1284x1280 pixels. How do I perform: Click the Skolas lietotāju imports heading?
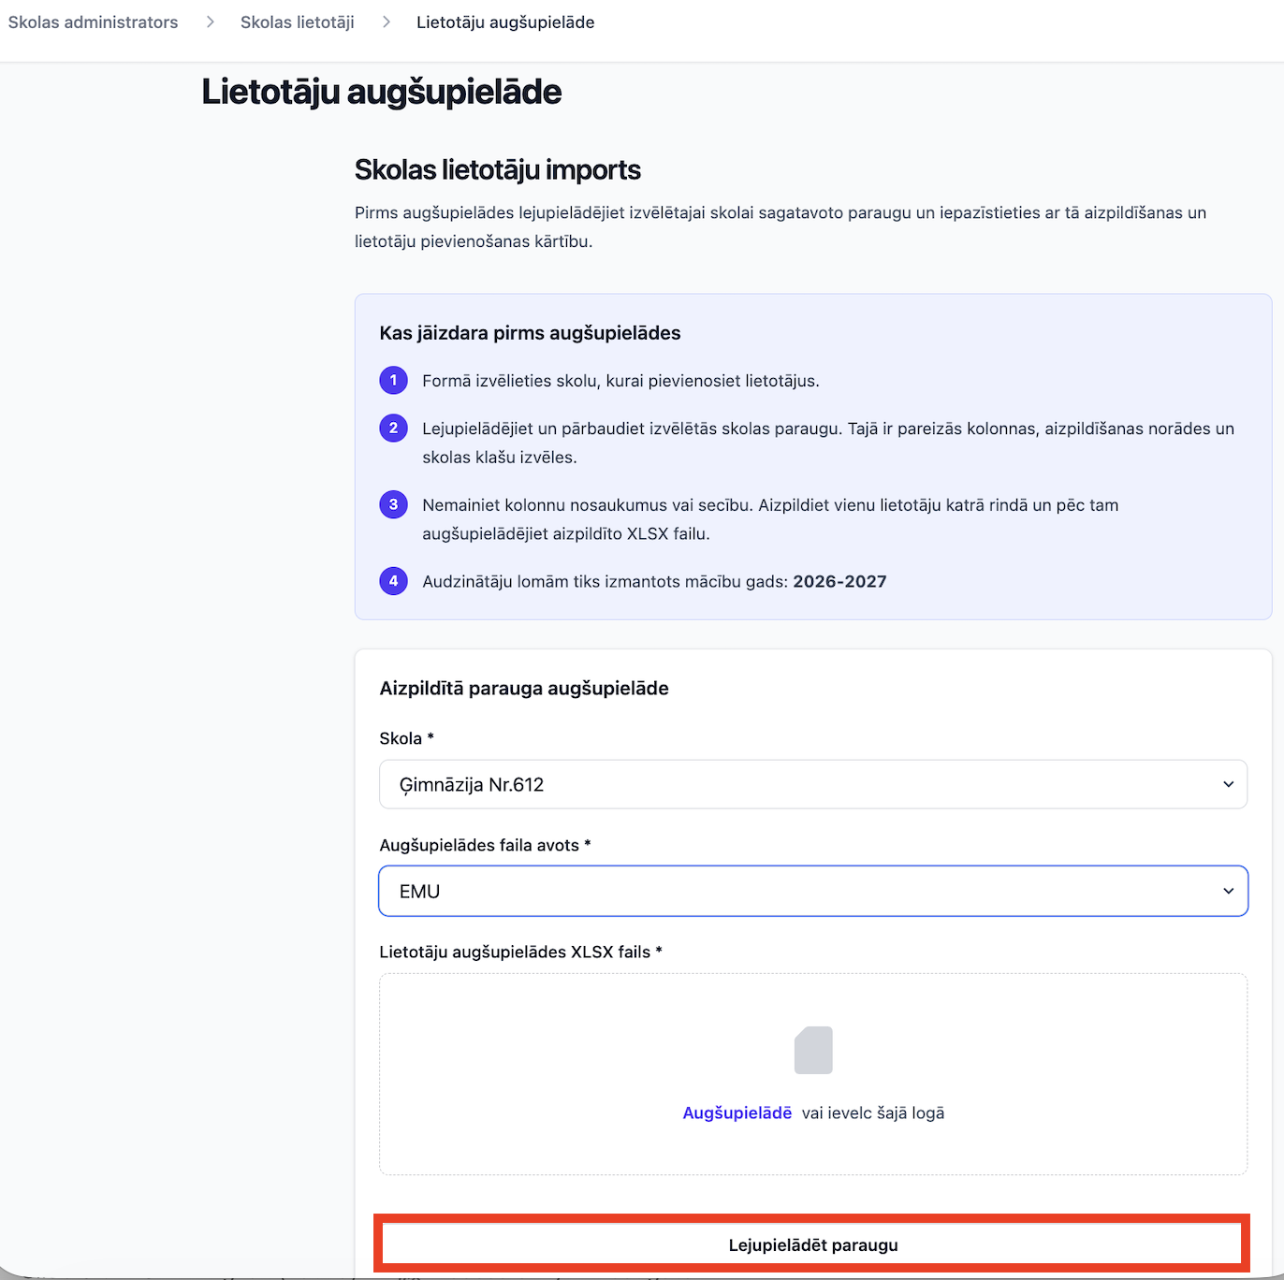(x=498, y=169)
